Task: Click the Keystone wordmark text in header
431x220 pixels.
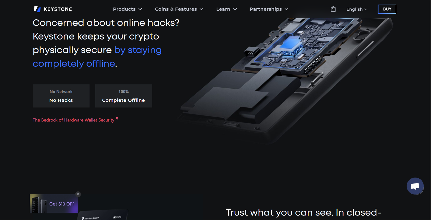Action: (58, 9)
